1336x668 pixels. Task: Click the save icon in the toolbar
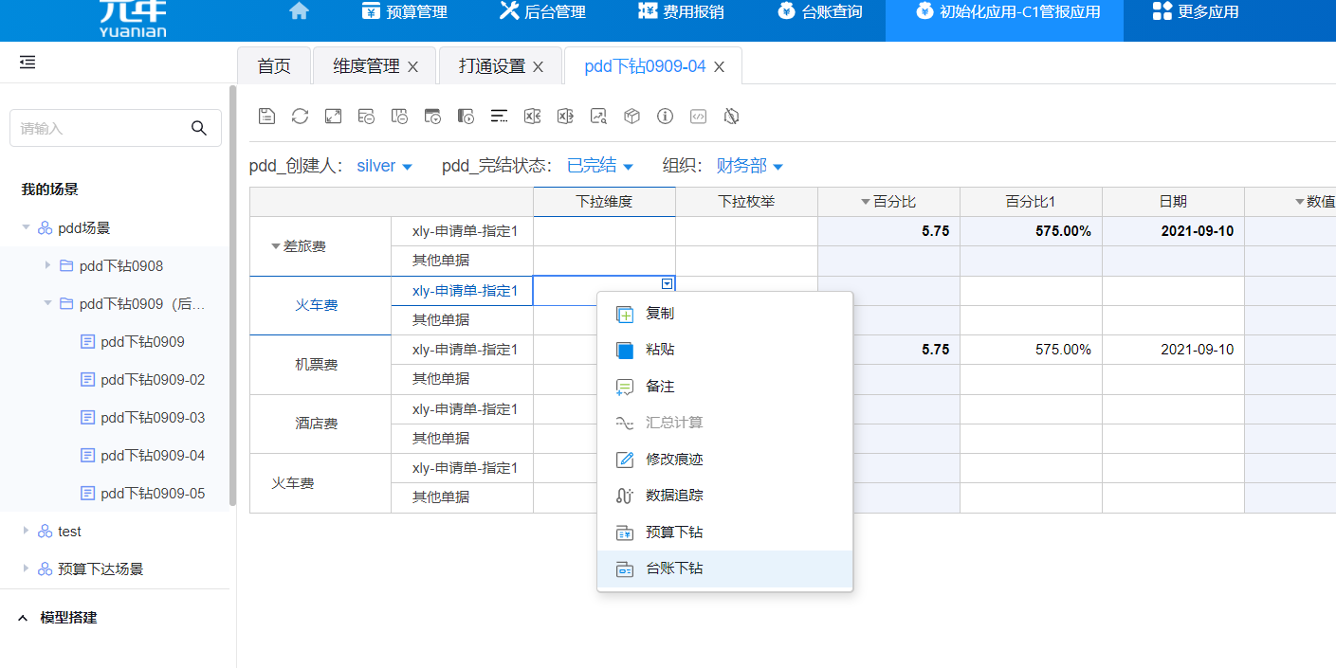266,116
